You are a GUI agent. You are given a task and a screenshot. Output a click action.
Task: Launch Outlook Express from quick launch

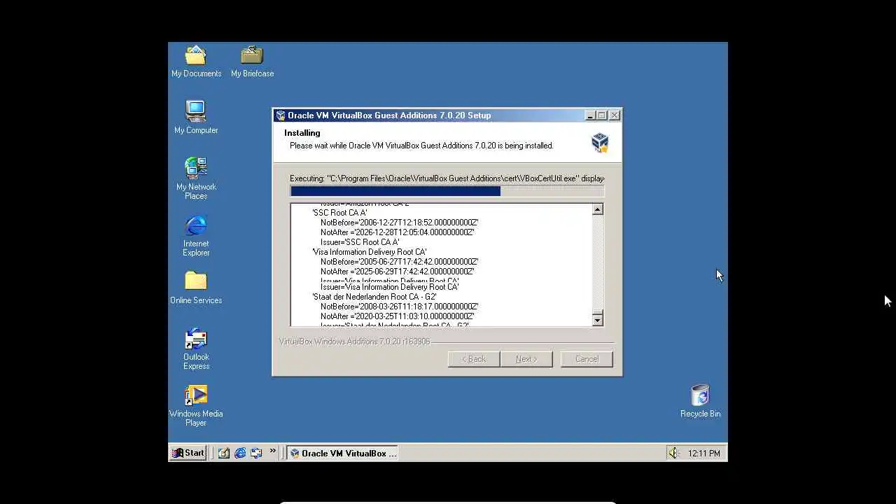click(256, 453)
